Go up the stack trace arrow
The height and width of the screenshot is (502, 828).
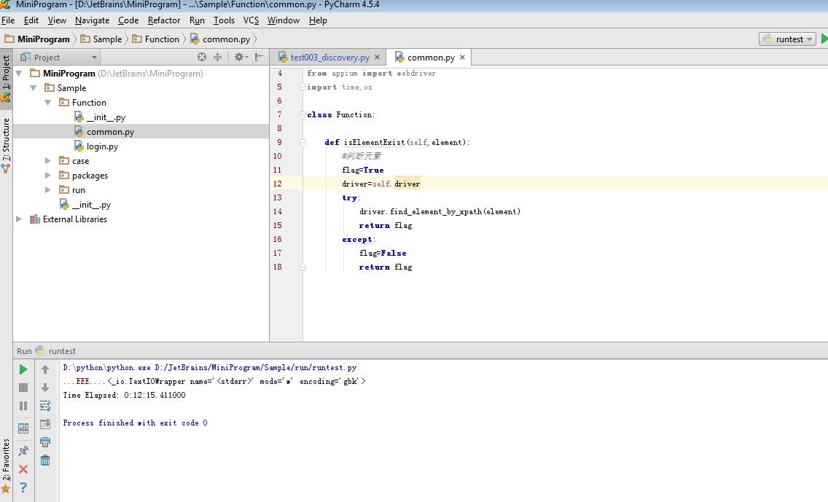[45, 369]
